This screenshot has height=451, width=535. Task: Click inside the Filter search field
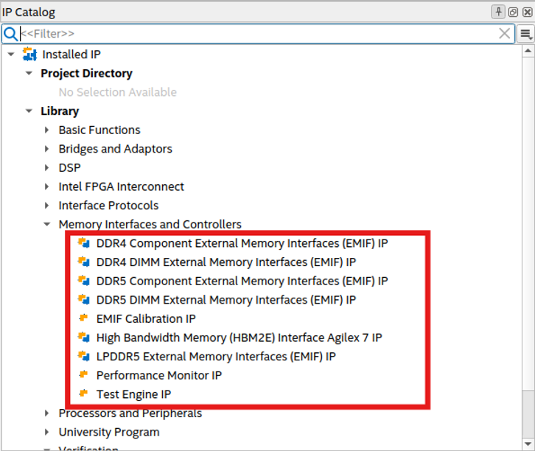pyautogui.click(x=258, y=33)
